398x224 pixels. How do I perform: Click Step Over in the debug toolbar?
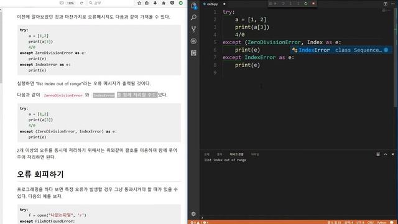(283, 4)
